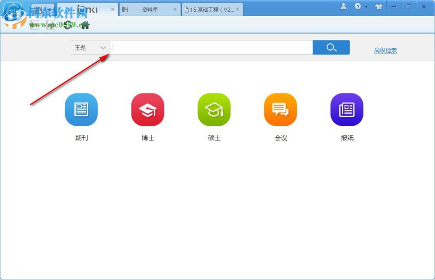Click the home icon in the toolbar
This screenshot has height=280, width=435.
85,25
